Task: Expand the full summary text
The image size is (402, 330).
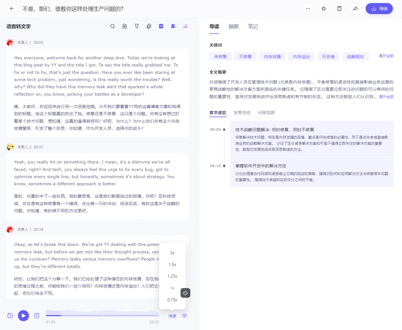Action: (386, 97)
